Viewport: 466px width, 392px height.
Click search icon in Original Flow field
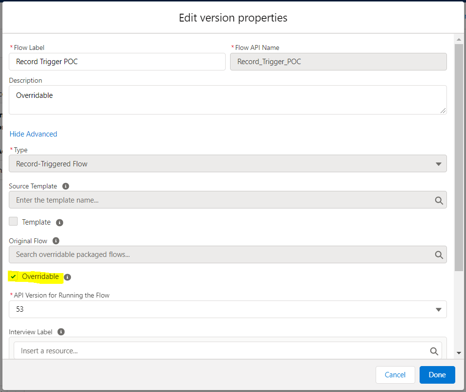(438, 254)
